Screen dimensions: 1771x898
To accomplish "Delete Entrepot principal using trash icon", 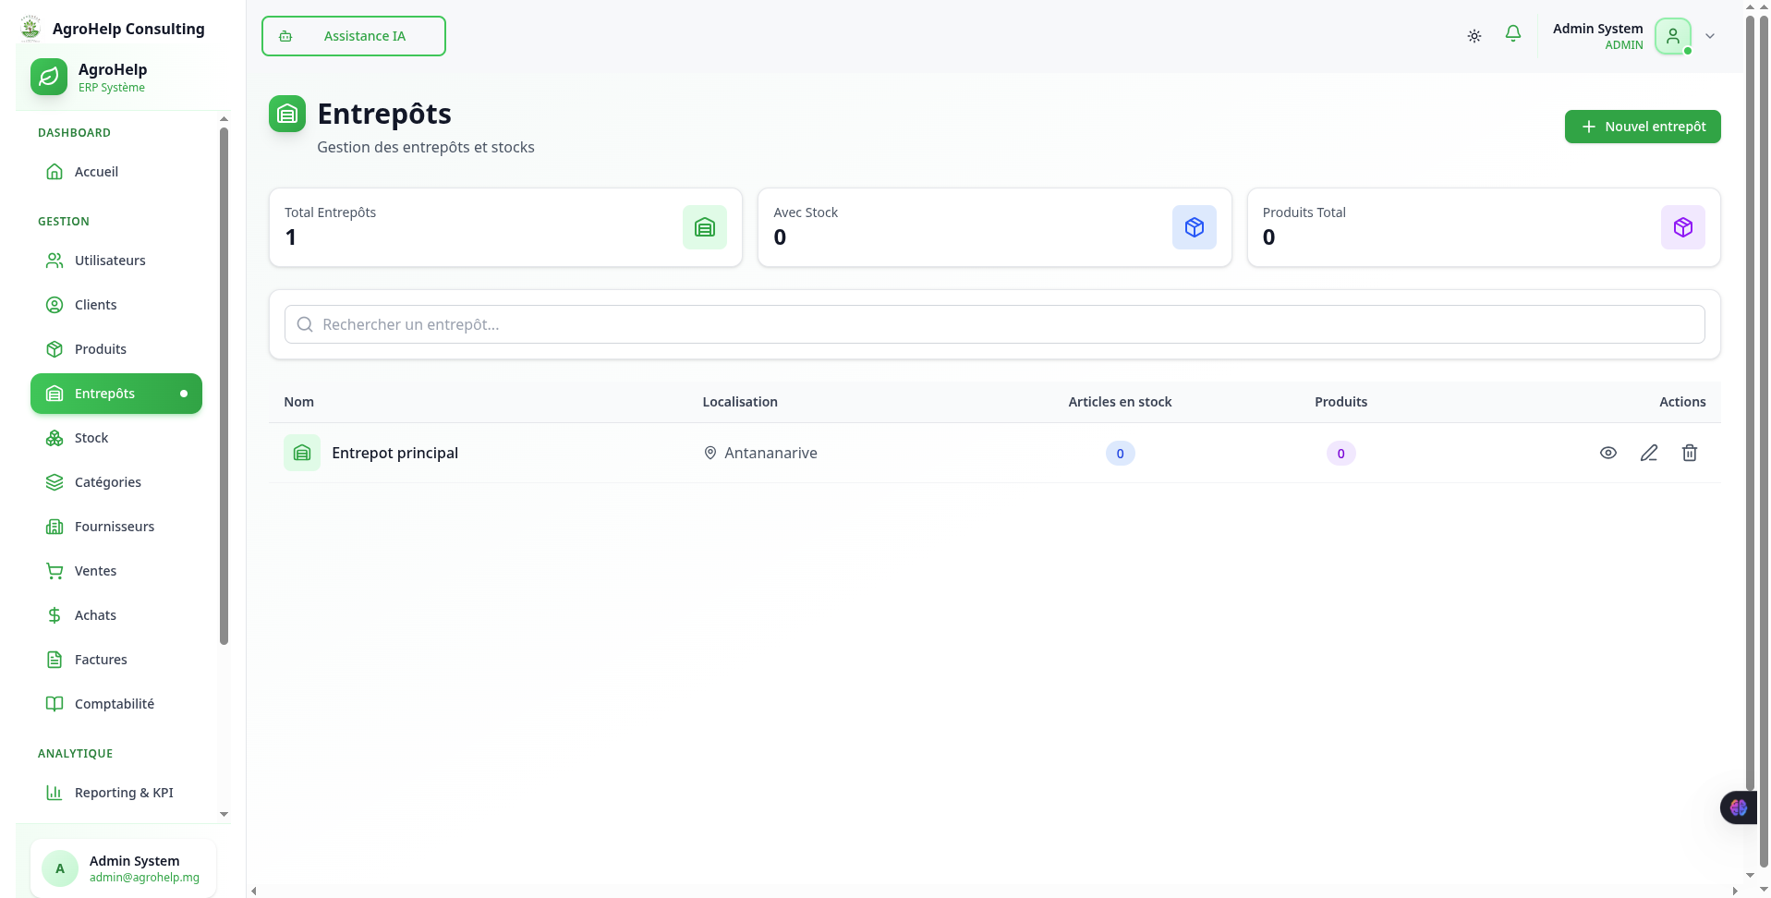I will point(1689,453).
